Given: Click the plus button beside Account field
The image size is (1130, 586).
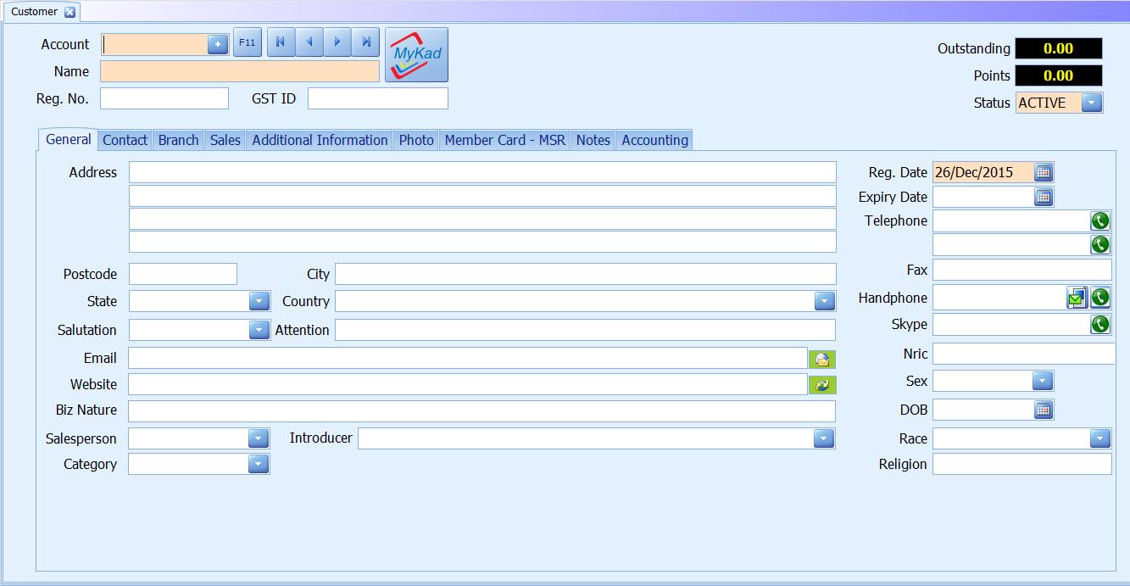Looking at the screenshot, I should click(218, 44).
